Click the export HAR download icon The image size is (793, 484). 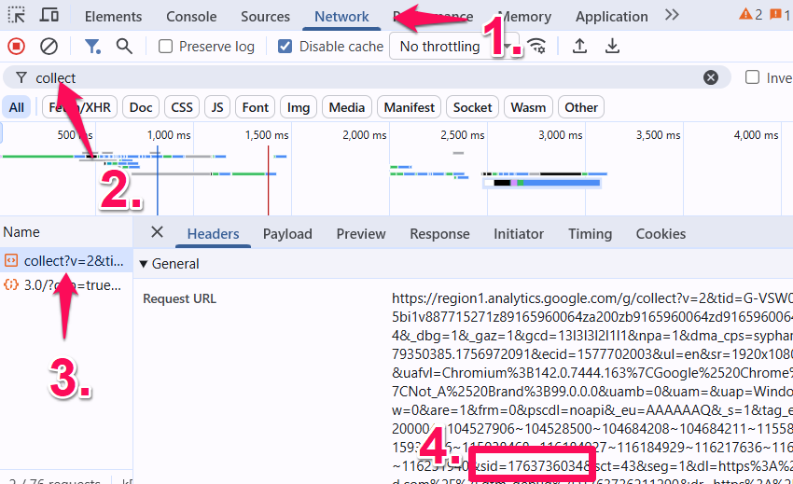(x=612, y=47)
